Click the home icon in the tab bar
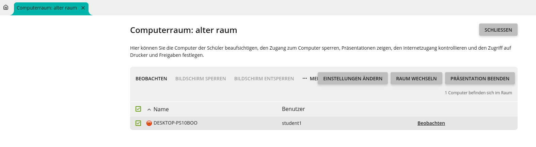536x147 pixels. click(6, 7)
